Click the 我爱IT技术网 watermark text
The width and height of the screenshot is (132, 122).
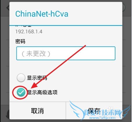102,112
